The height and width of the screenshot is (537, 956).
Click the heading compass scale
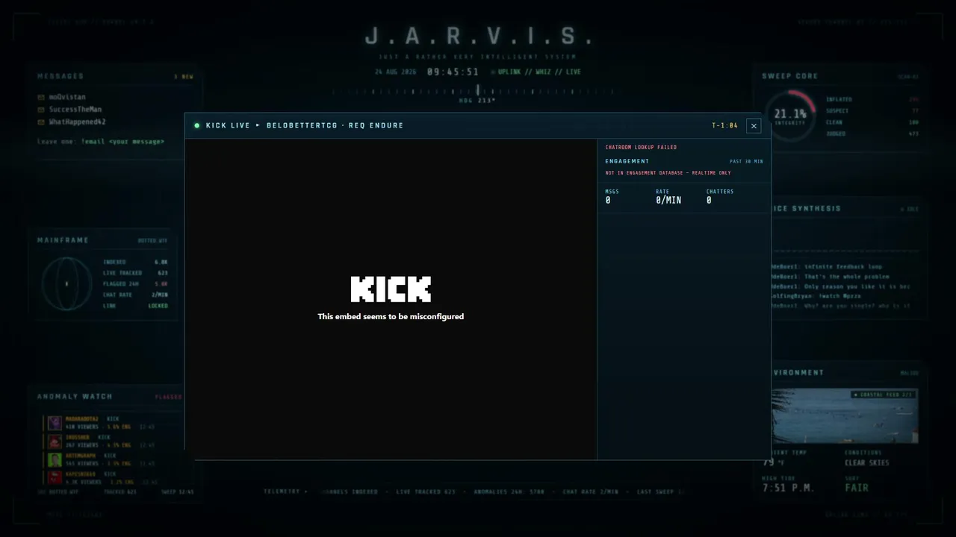pyautogui.click(x=477, y=92)
